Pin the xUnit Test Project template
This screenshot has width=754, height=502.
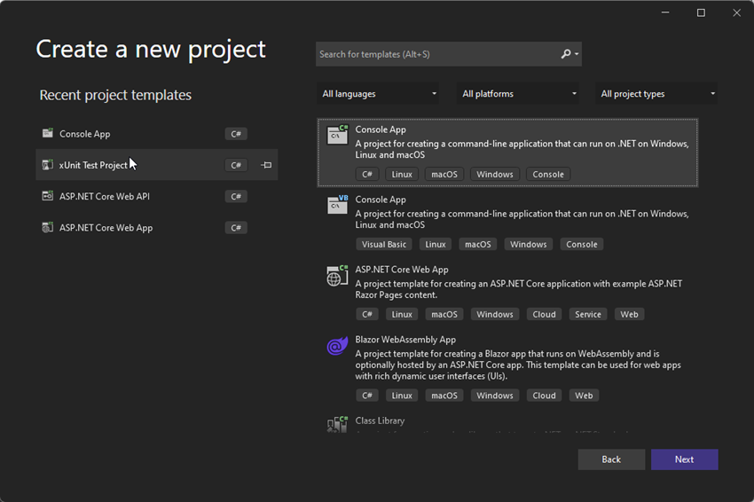pyautogui.click(x=266, y=165)
